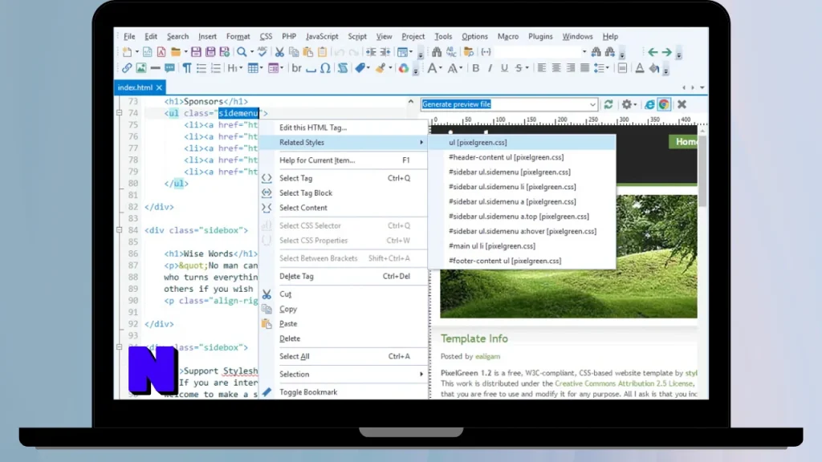Screen dimensions: 822x462
Task: Insert a hyperlink using the chain icon
Action: point(127,68)
